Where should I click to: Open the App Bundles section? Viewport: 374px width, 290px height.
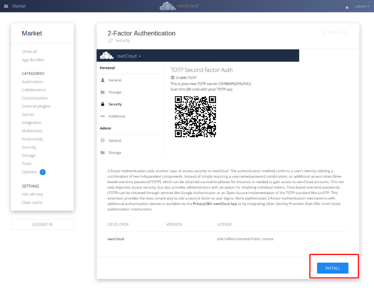(33, 60)
